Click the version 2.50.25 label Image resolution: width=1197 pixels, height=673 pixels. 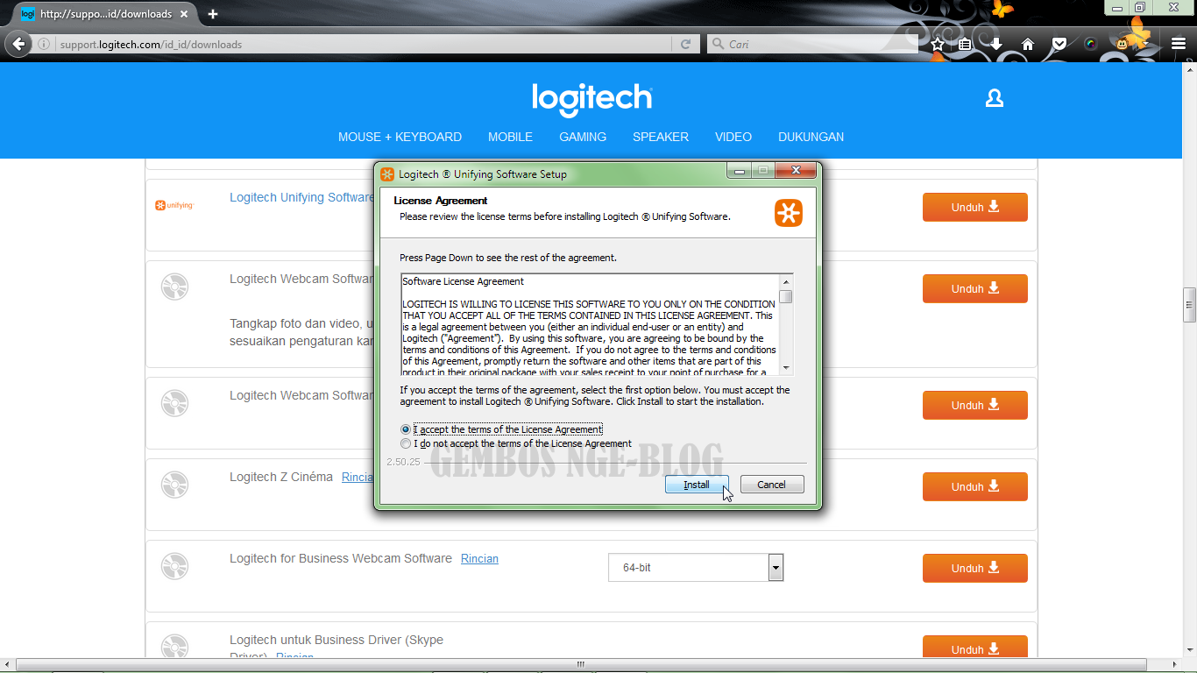coord(404,462)
